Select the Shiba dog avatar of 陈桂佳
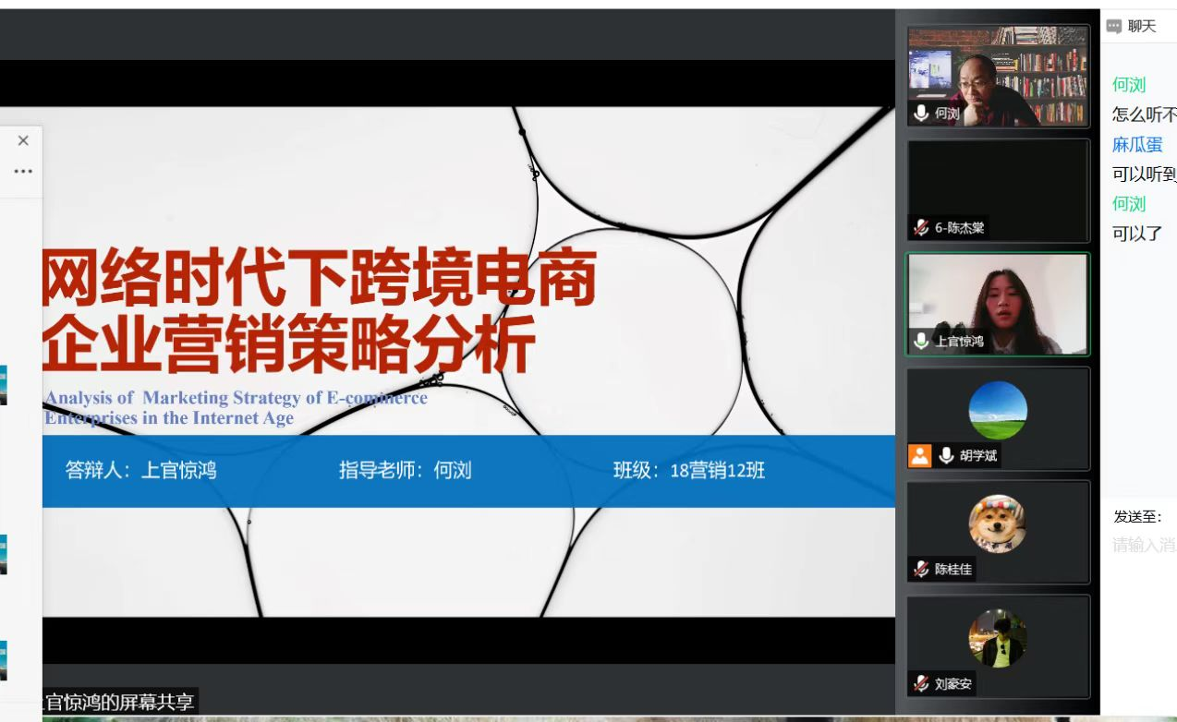 [997, 523]
